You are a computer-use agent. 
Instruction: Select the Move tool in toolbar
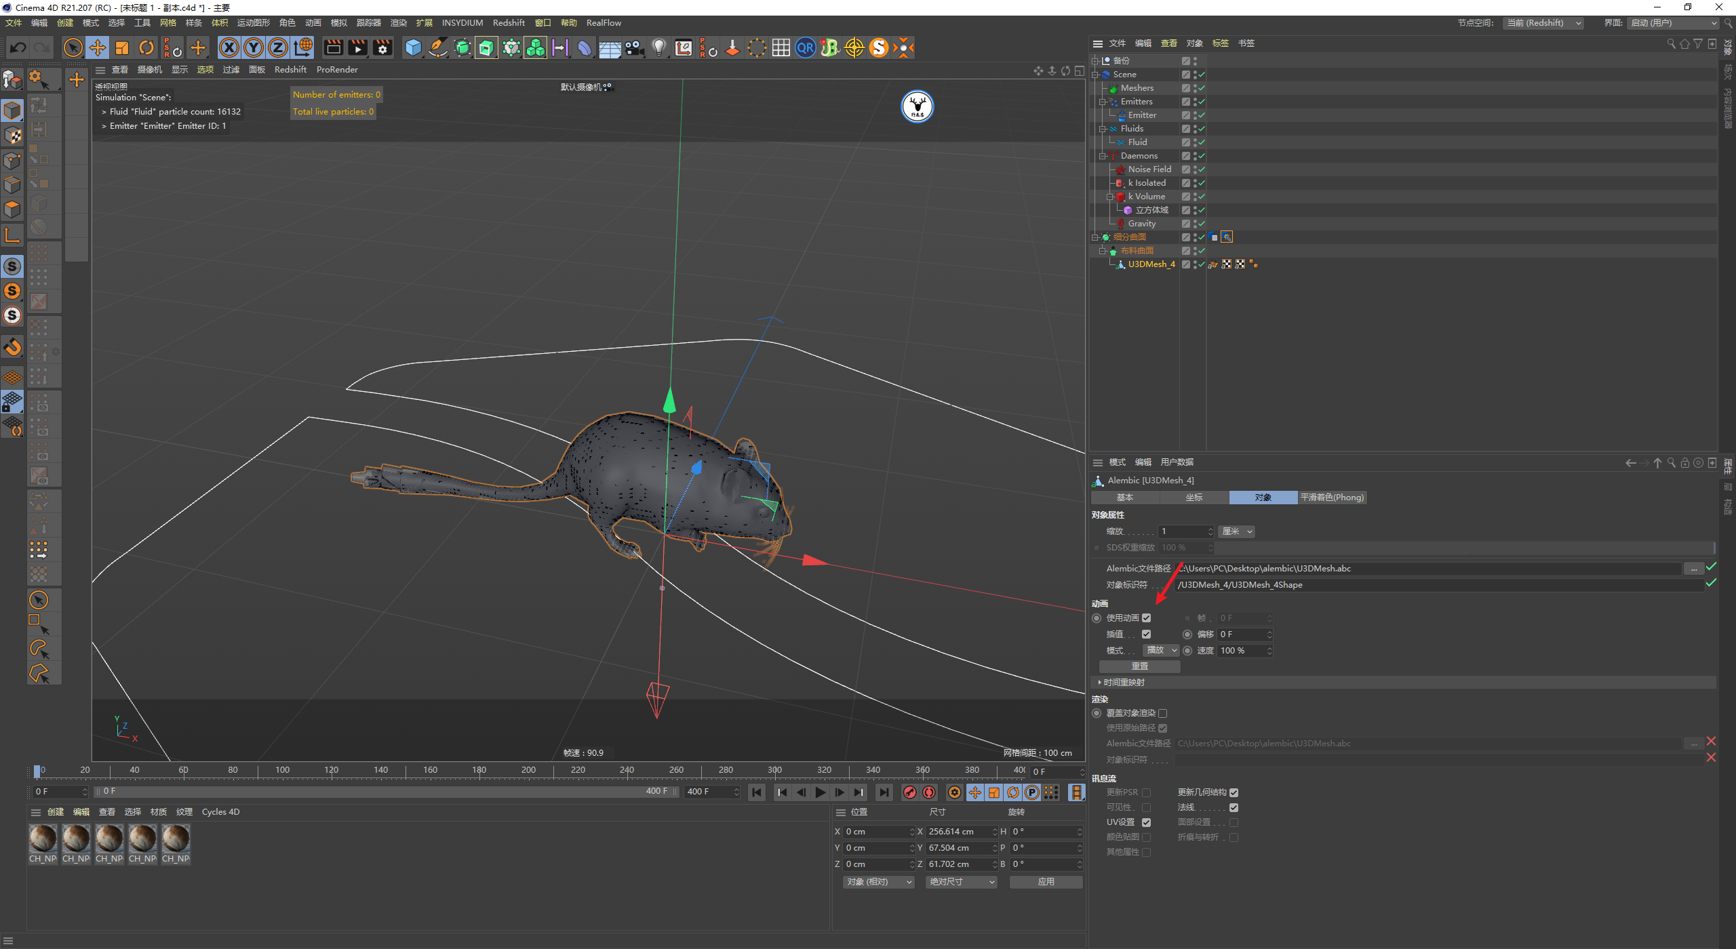click(x=98, y=47)
